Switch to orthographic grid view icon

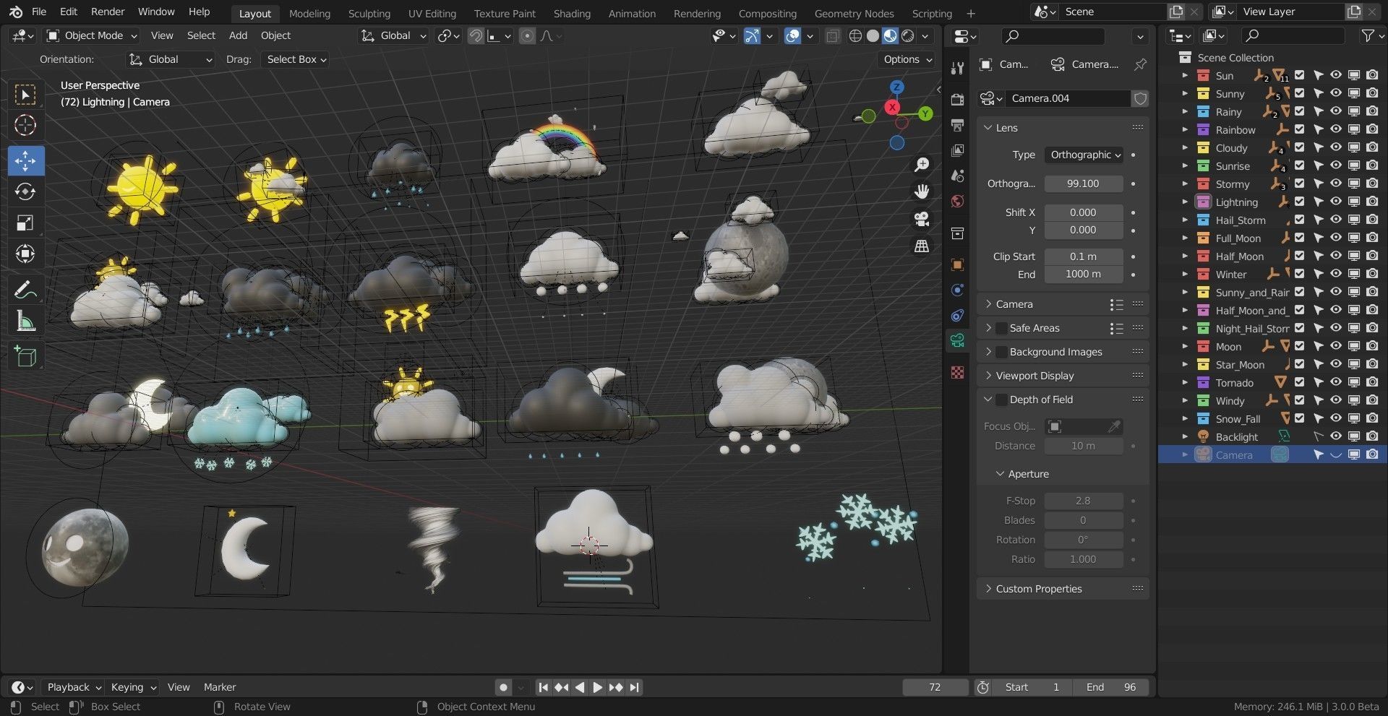click(922, 246)
